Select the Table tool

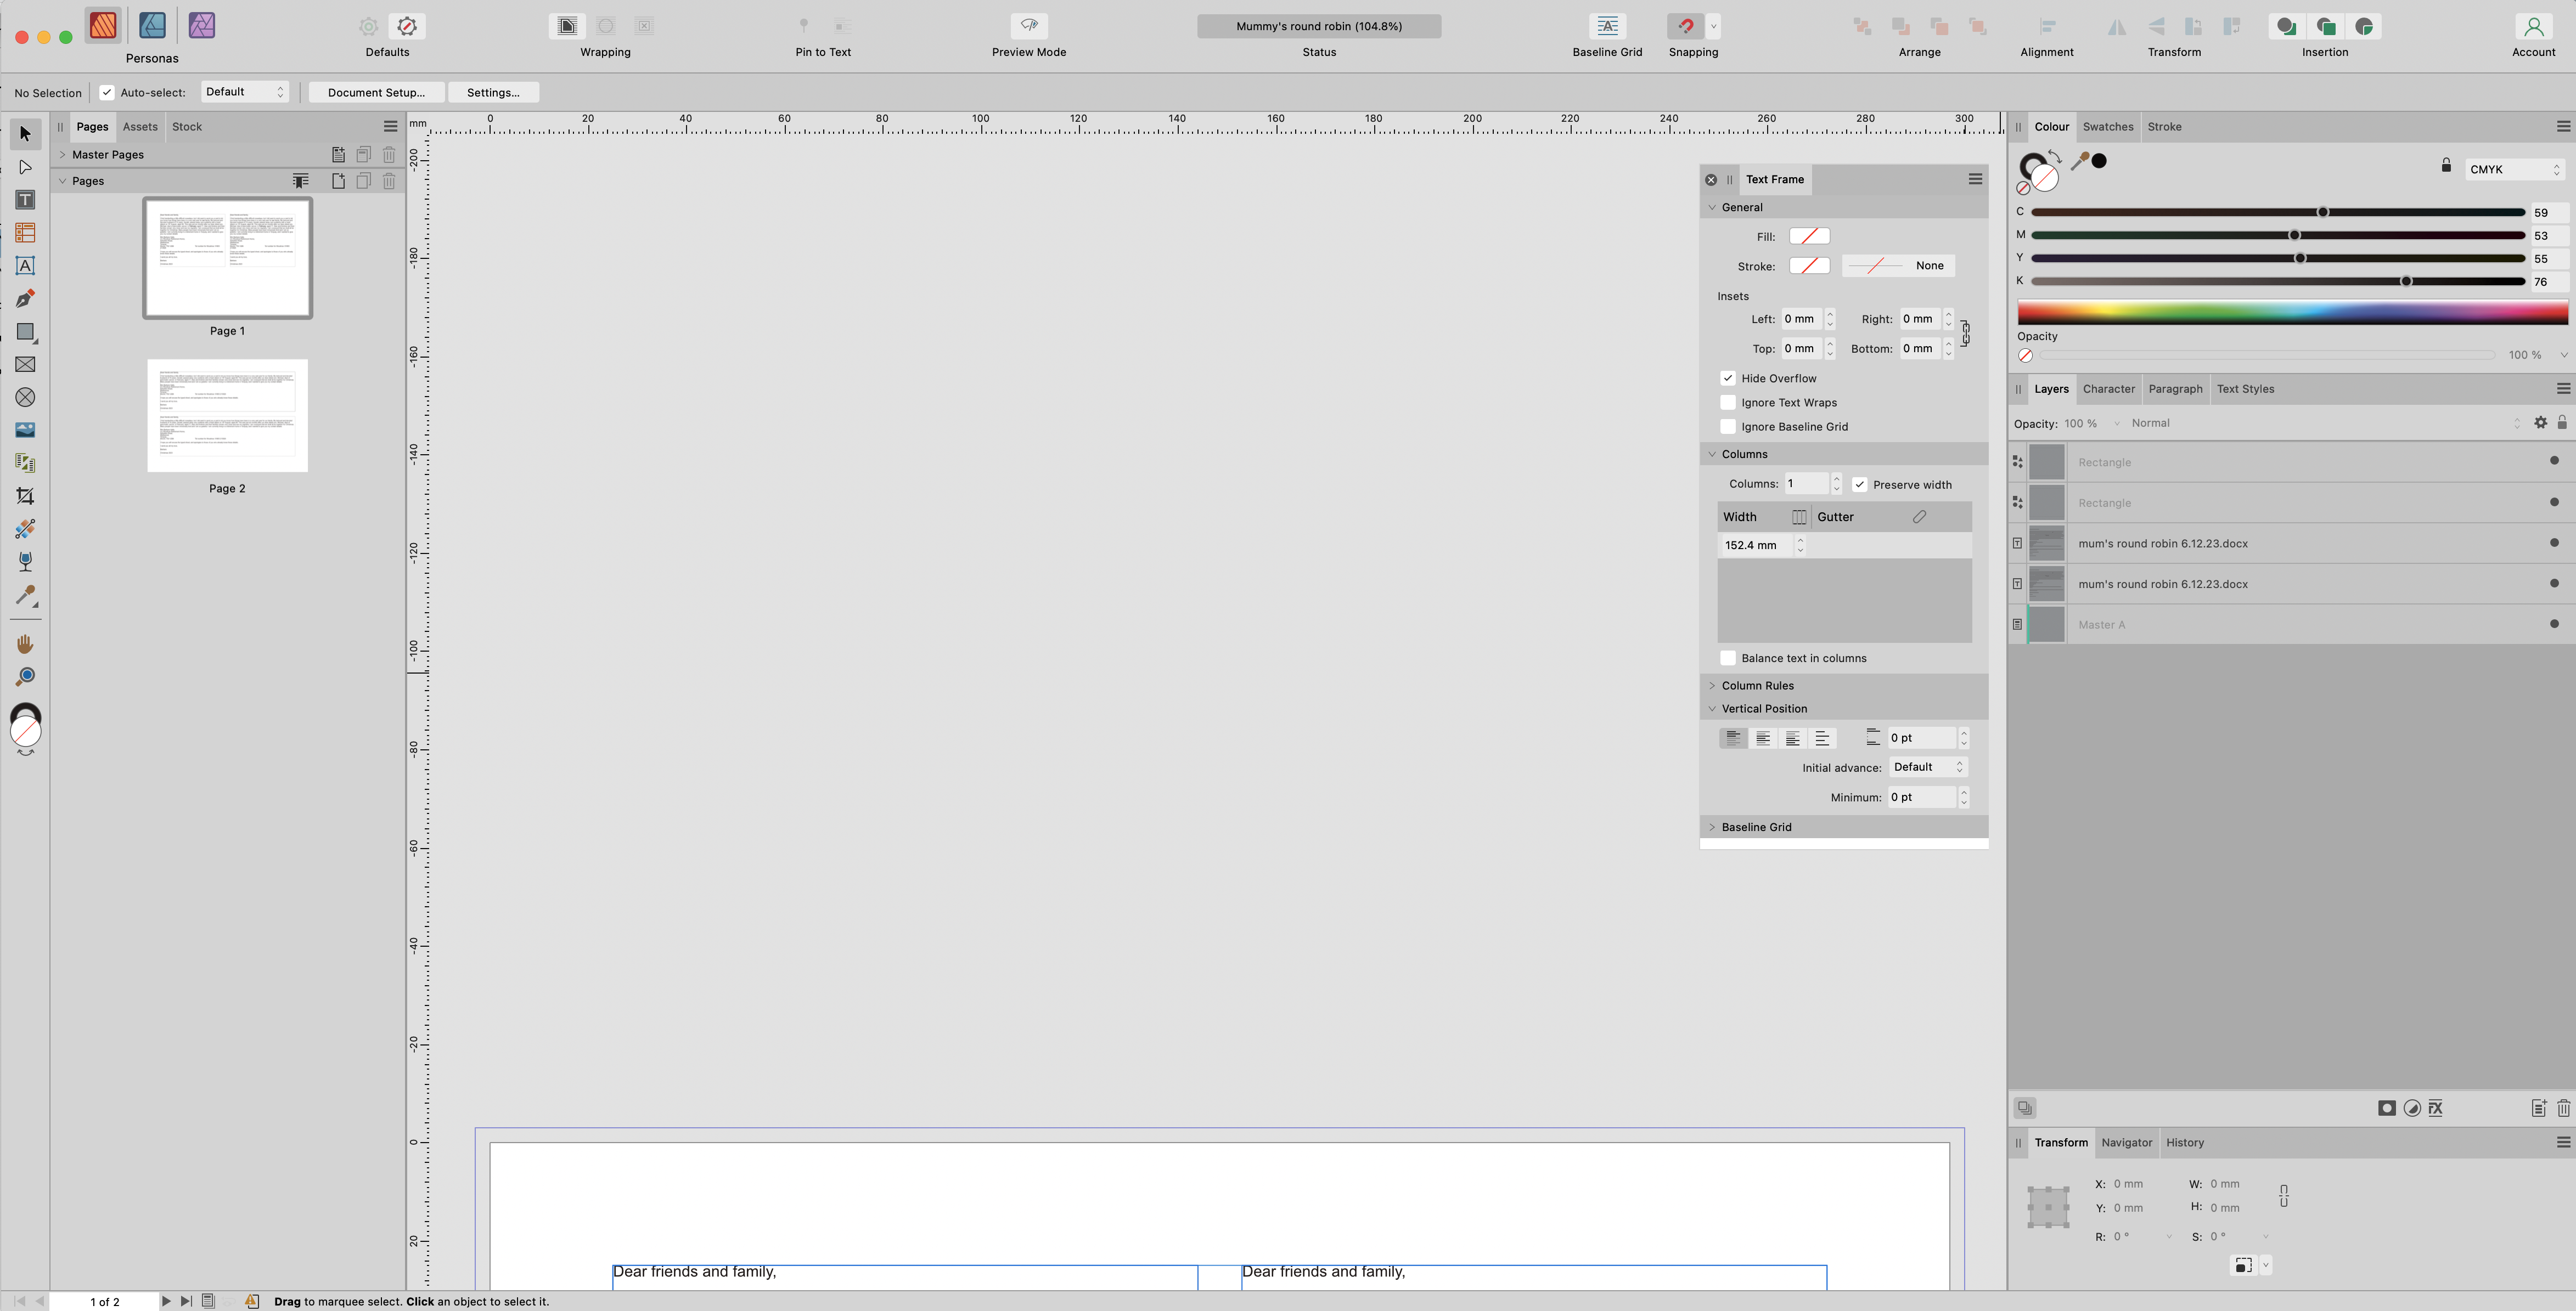tap(25, 233)
